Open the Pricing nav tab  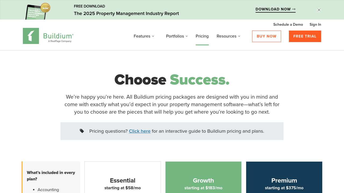(x=202, y=36)
